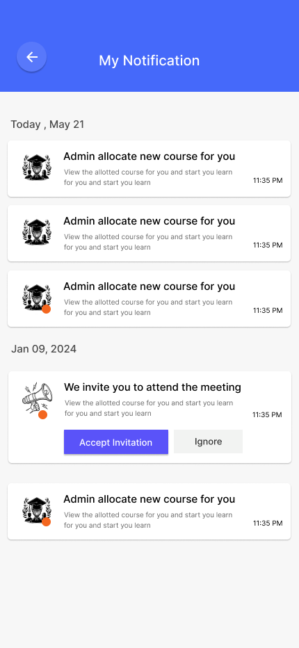Click the 'My Notification' header title
The width and height of the screenshot is (299, 648).
point(149,60)
